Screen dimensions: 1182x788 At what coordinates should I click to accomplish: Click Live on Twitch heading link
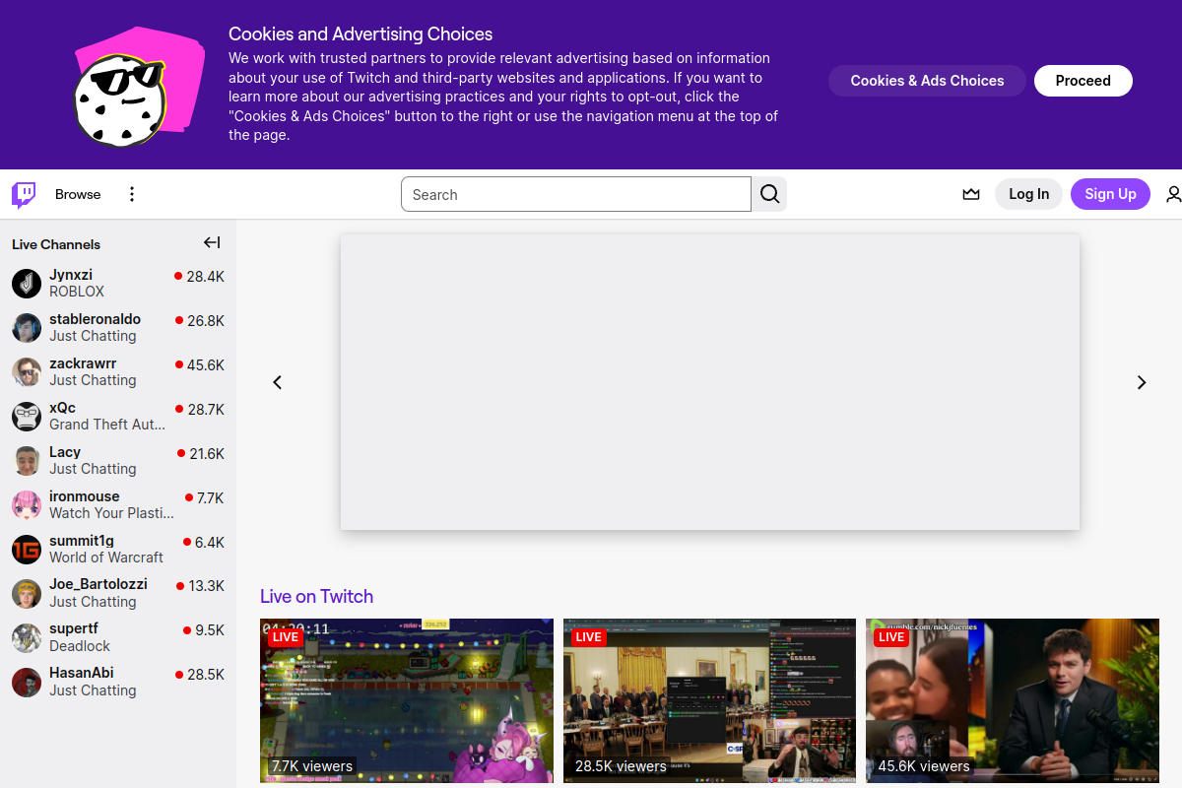coord(316,596)
